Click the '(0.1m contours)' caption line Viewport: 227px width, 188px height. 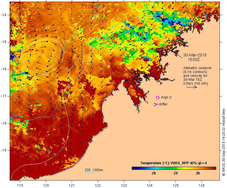195,72
